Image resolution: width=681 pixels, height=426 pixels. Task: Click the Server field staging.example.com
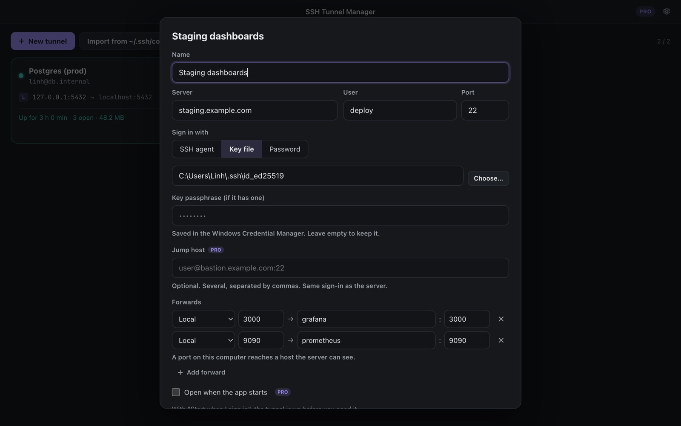click(255, 110)
